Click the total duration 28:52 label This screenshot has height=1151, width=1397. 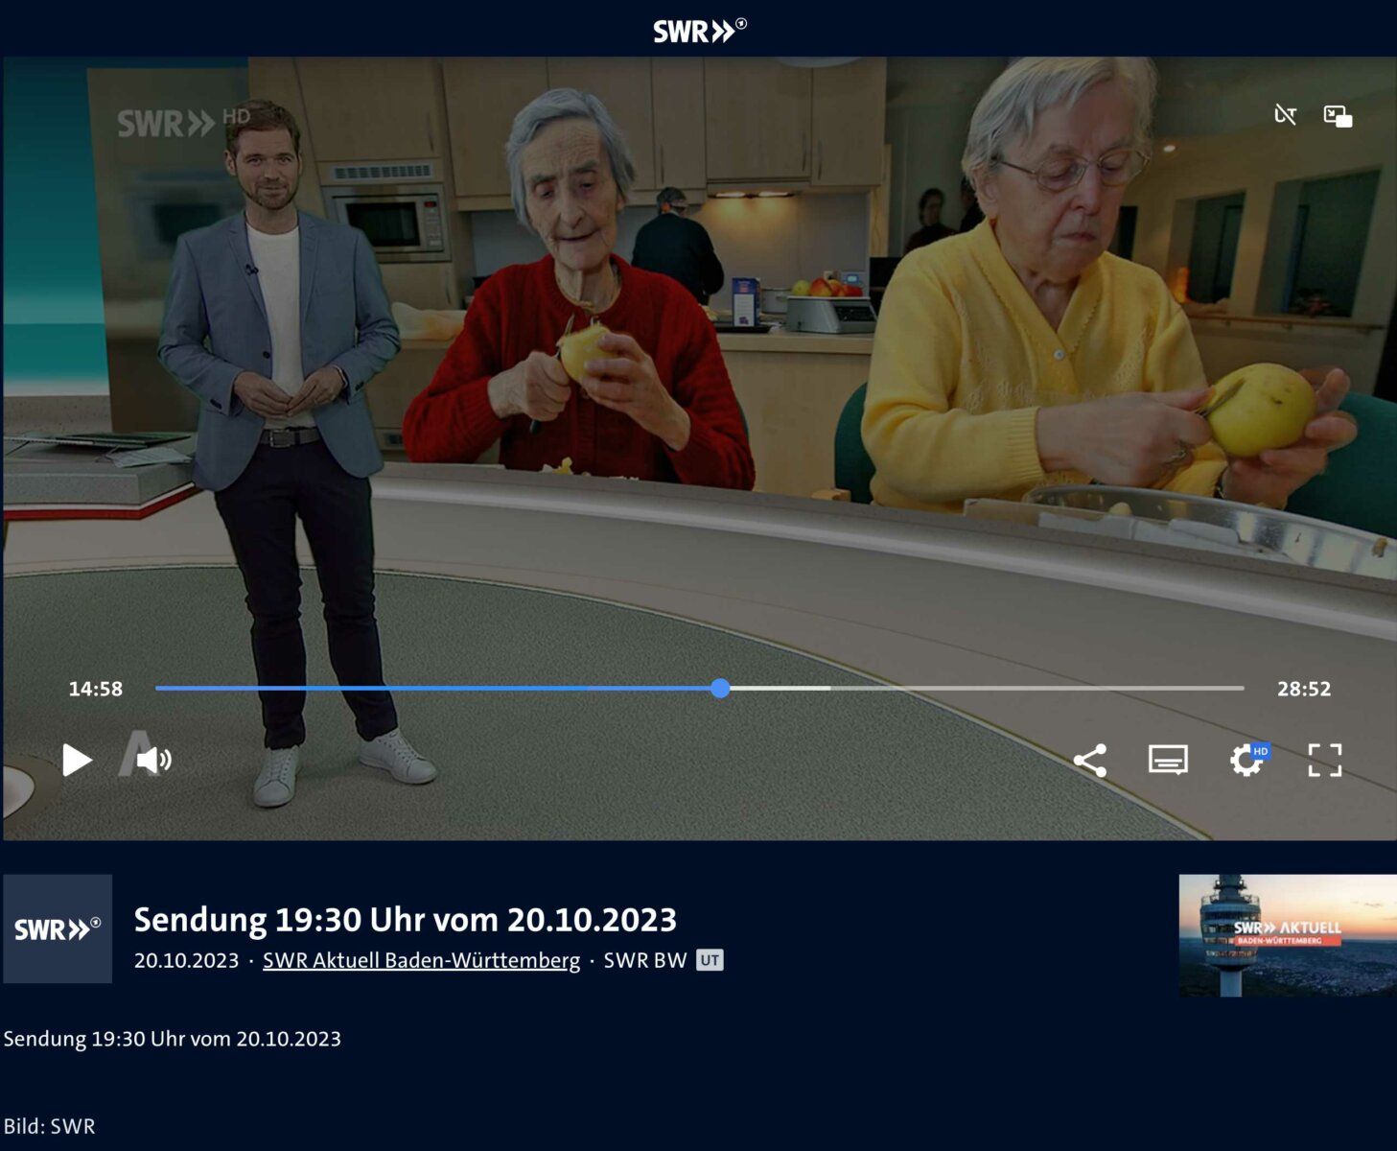(x=1303, y=689)
